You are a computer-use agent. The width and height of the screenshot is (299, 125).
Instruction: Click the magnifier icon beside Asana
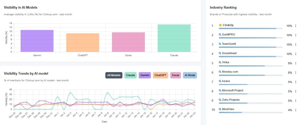point(220,81)
